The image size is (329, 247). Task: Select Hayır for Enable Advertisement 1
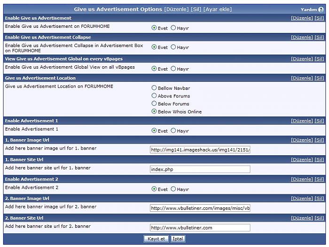(x=173, y=130)
